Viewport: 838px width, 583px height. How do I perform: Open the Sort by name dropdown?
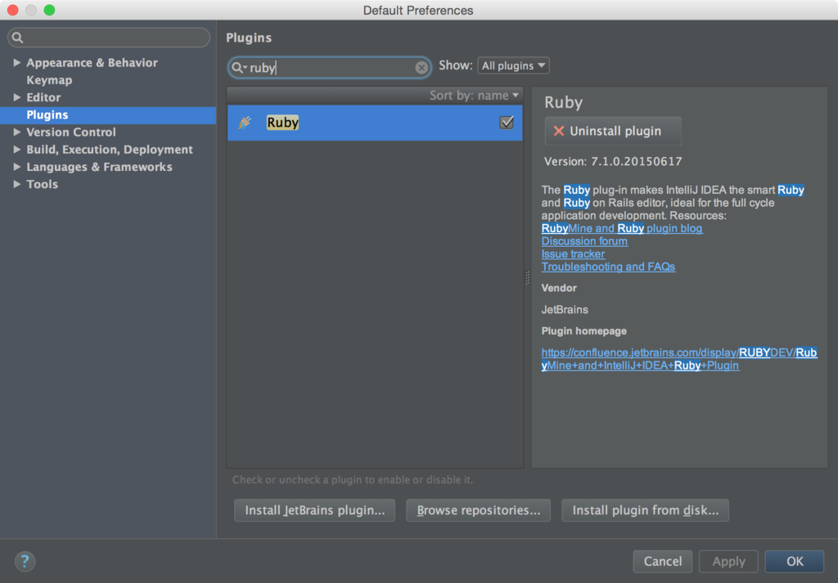pyautogui.click(x=474, y=96)
